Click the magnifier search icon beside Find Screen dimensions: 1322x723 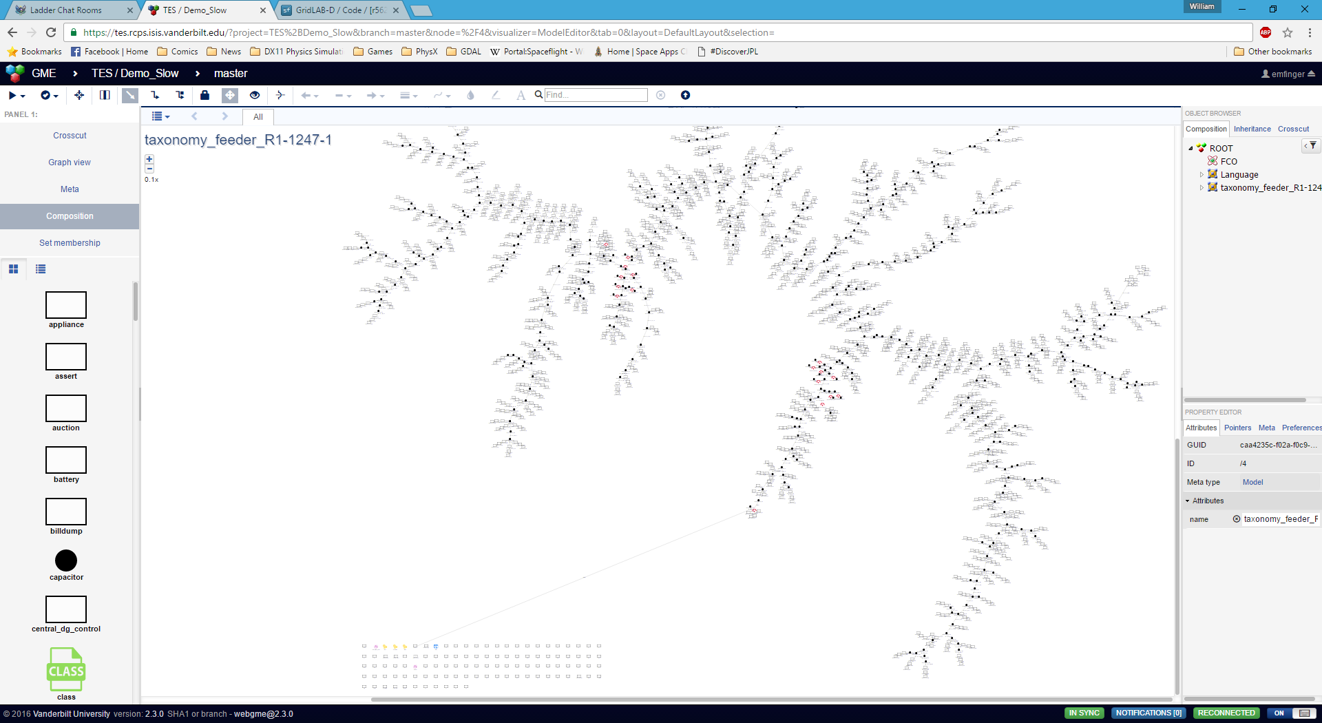539,94
